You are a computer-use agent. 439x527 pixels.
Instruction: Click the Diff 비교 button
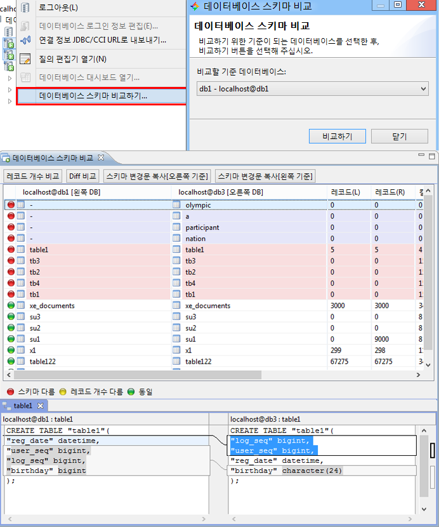pos(82,176)
